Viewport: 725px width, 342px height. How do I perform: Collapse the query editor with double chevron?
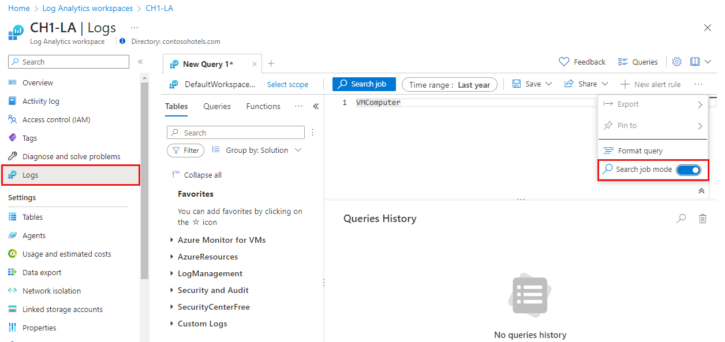tap(701, 191)
